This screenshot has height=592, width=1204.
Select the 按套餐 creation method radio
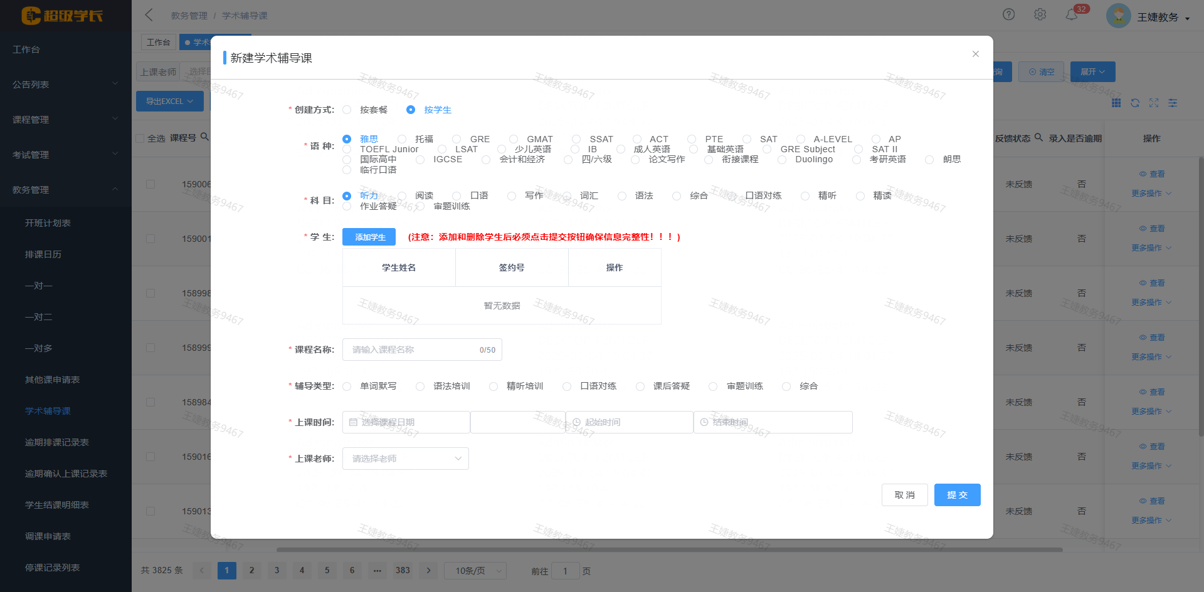pyautogui.click(x=347, y=110)
